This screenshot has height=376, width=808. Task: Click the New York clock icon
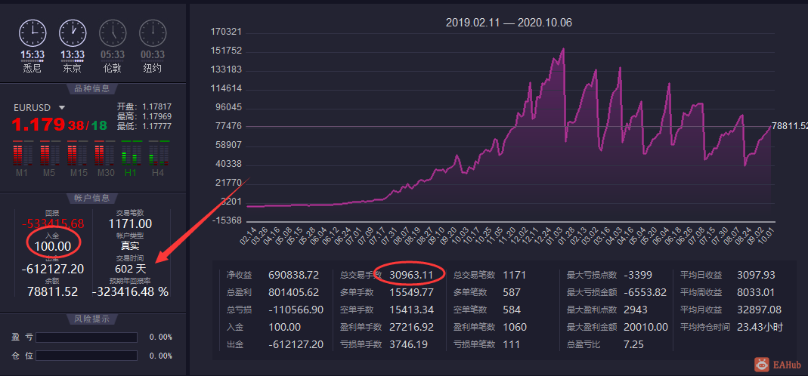(153, 33)
